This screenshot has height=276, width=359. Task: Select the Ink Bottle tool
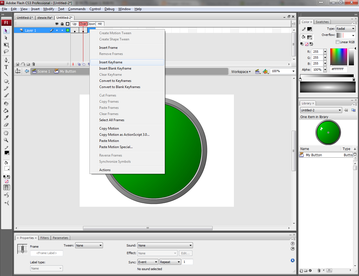(x=6, y=104)
